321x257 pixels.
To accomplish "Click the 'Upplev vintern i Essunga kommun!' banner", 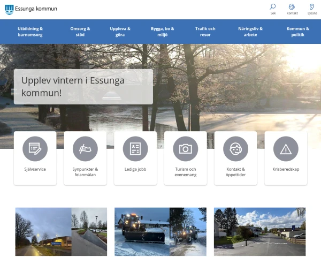I will coord(83,86).
